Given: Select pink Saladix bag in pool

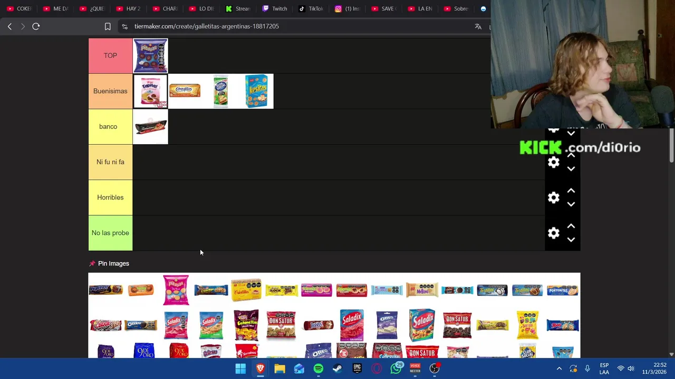Looking at the screenshot, I should (x=176, y=325).
